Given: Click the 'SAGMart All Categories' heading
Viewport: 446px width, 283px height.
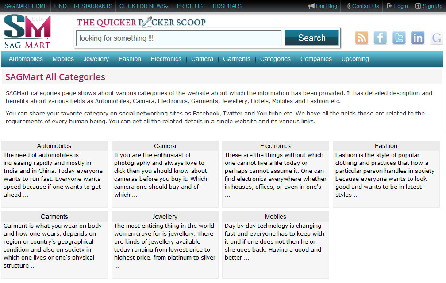Looking at the screenshot, I should [55, 76].
